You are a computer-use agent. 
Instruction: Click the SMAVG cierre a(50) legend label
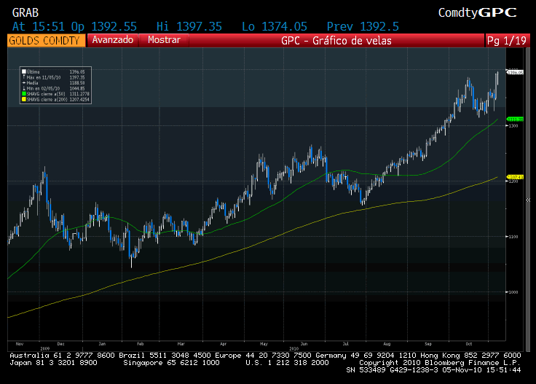coord(46,94)
